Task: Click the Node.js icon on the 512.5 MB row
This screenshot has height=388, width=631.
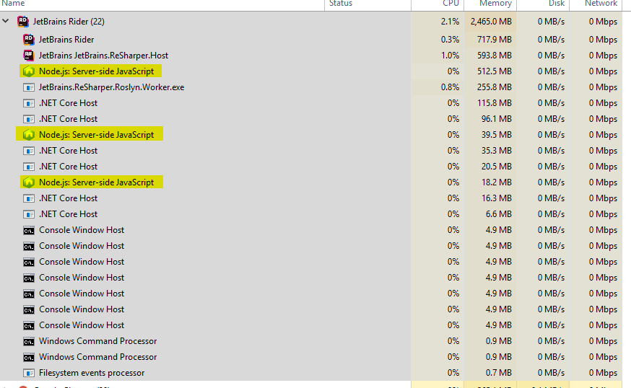Action: pos(29,71)
